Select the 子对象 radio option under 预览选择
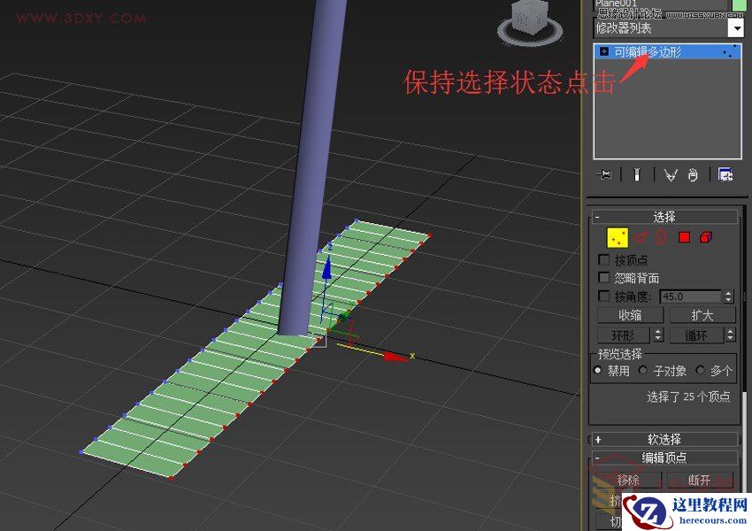 click(x=642, y=371)
